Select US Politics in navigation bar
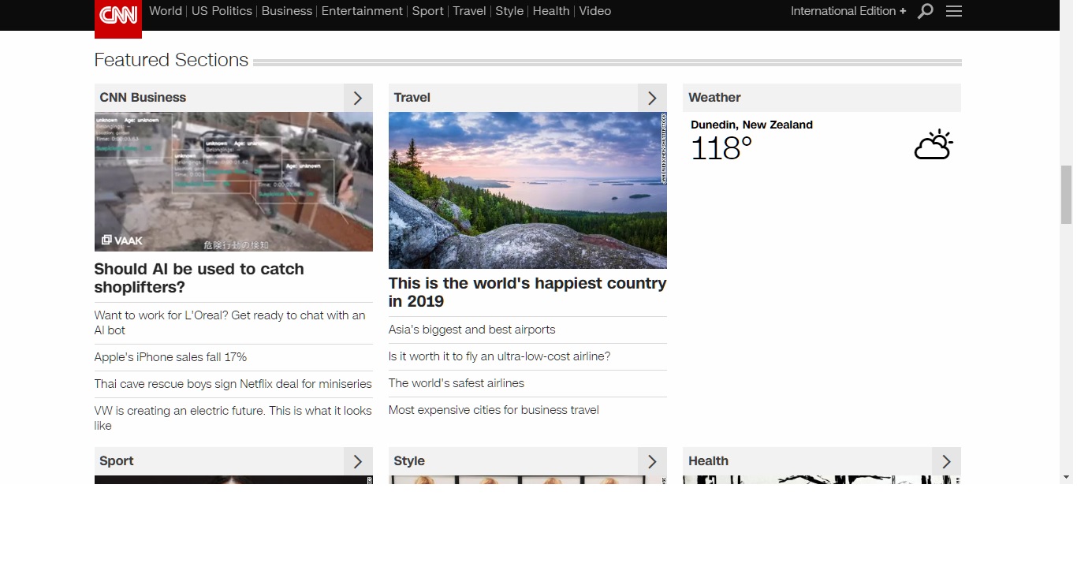Image resolution: width=1077 pixels, height=574 pixels. pos(222,11)
